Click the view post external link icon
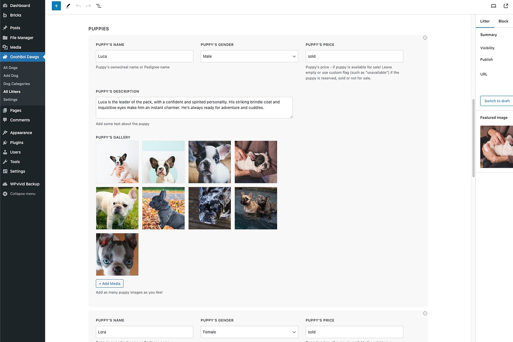The width and height of the screenshot is (513, 342). [507, 6]
